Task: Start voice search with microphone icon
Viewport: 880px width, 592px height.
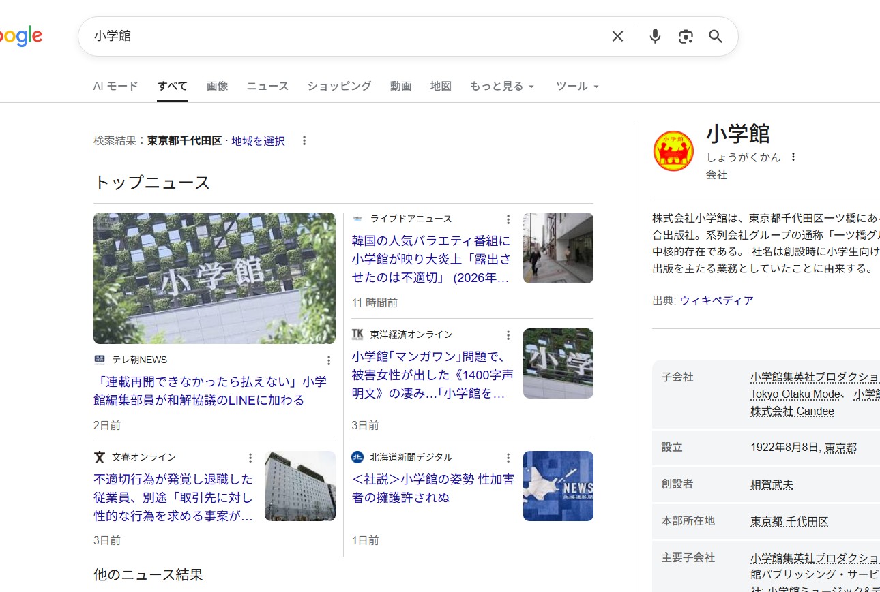Action: (x=655, y=36)
